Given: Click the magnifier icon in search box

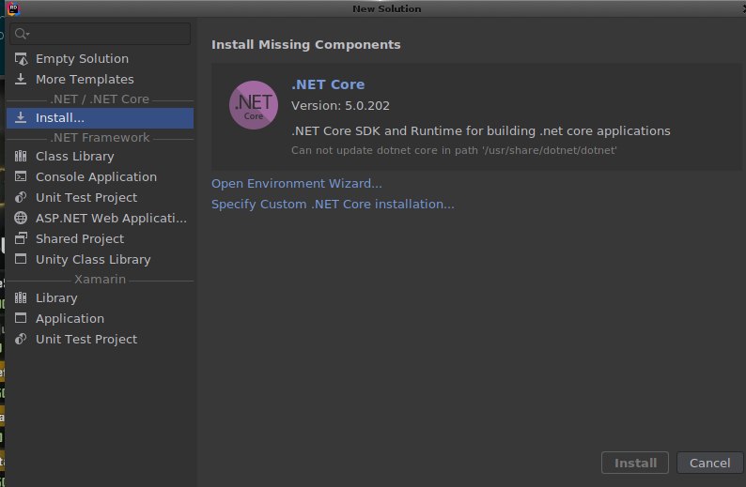Looking at the screenshot, I should coord(22,34).
